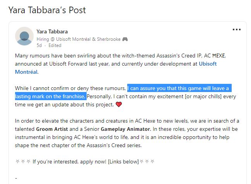Image resolution: width=251 pixels, height=184 pixels.
Task: Click the "Yara Tabbara's Post" page heading
Action: point(47,10)
